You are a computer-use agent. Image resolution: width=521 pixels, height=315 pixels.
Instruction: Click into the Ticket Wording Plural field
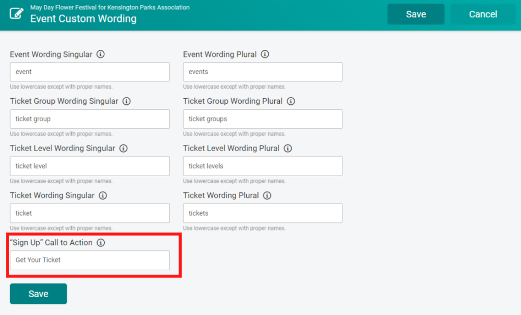(x=263, y=213)
